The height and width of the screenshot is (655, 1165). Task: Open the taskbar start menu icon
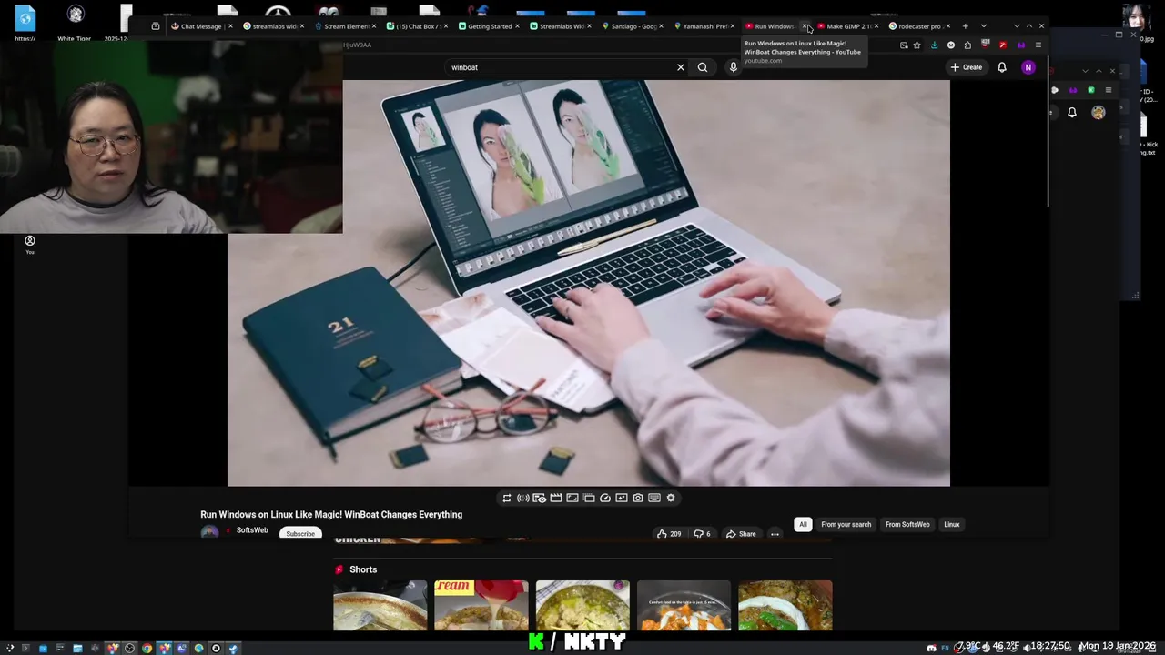(x=10, y=648)
